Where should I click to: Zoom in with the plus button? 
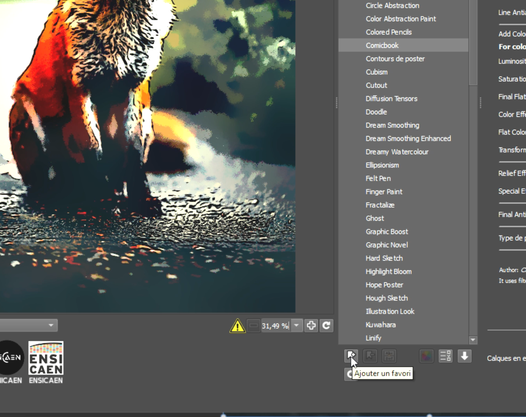click(x=311, y=325)
